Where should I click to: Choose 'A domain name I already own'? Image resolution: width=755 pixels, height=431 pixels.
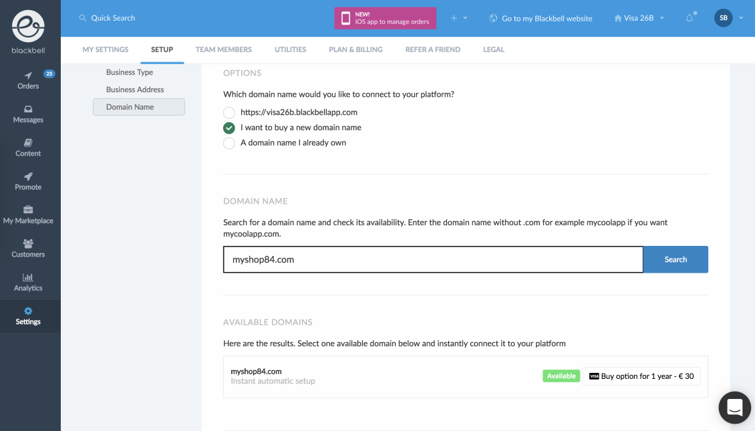point(229,143)
